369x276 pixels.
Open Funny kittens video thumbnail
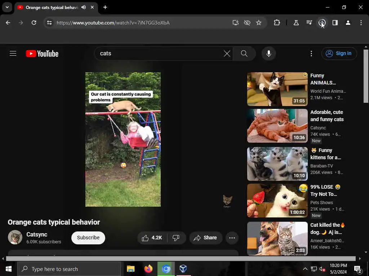coord(277,164)
